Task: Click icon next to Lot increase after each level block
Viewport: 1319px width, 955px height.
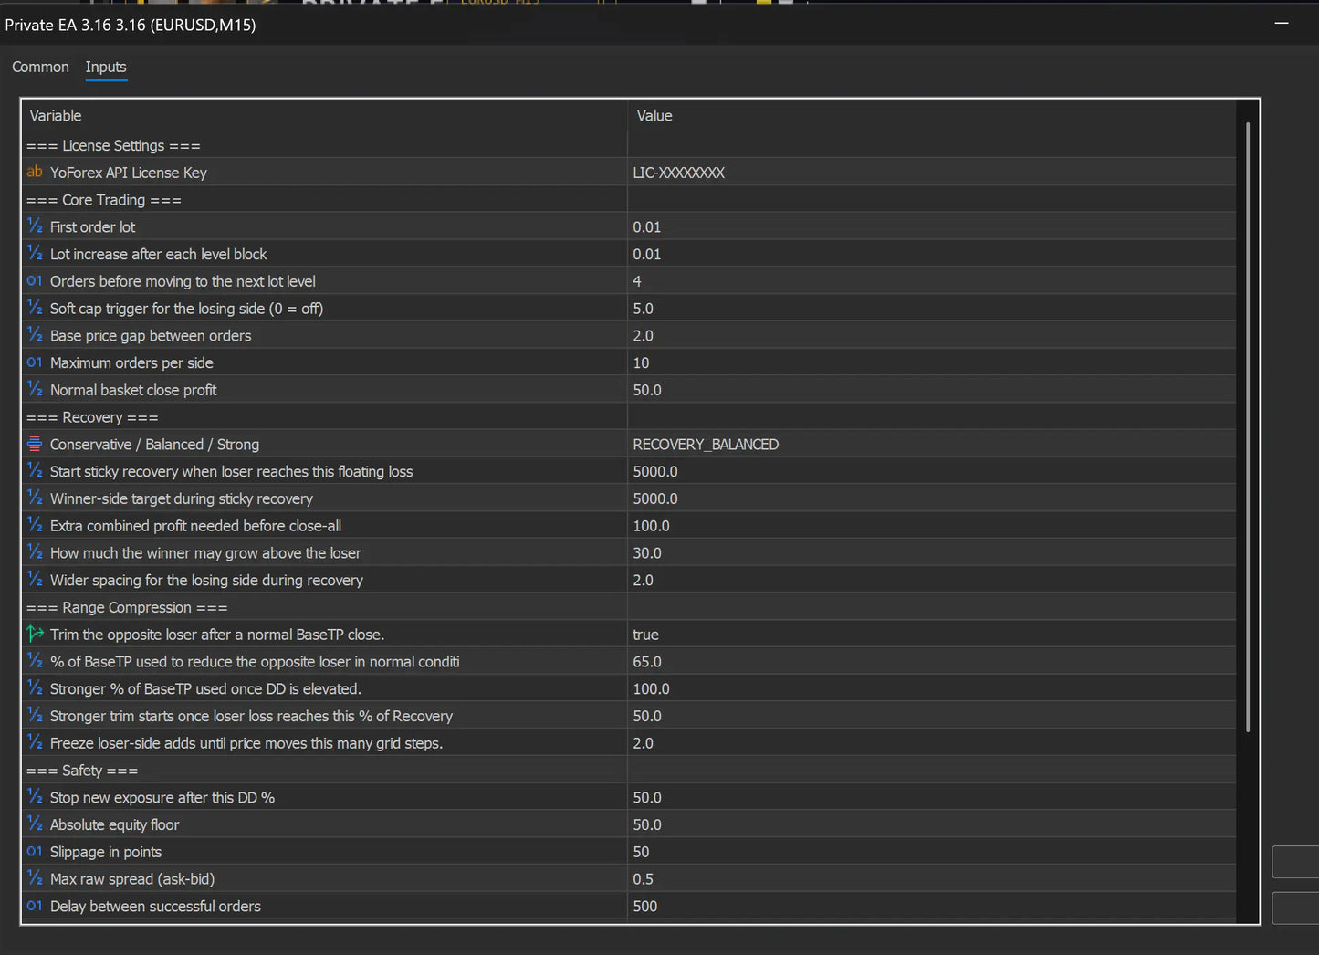Action: pyautogui.click(x=35, y=254)
